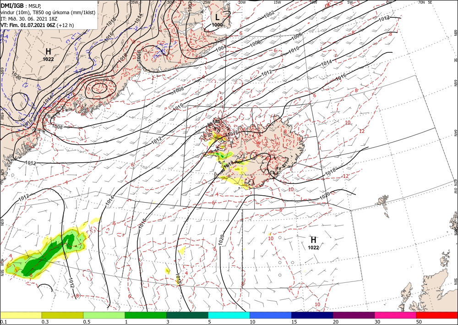
Task: Click the '1004' isobar label
Action: [221, 48]
